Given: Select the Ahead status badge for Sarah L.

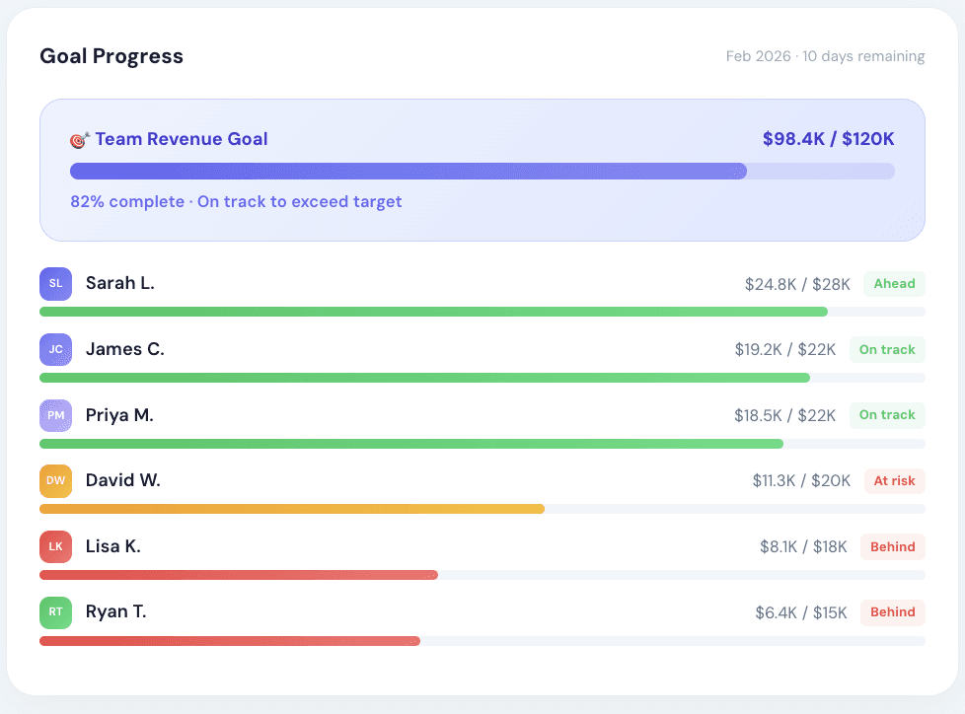Looking at the screenshot, I should click(894, 283).
